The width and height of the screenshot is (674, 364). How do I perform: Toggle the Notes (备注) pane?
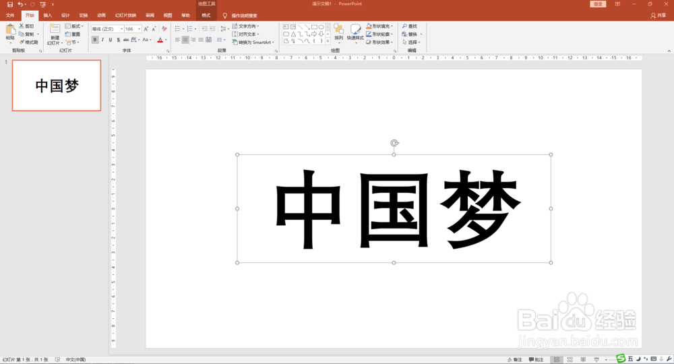pos(514,359)
